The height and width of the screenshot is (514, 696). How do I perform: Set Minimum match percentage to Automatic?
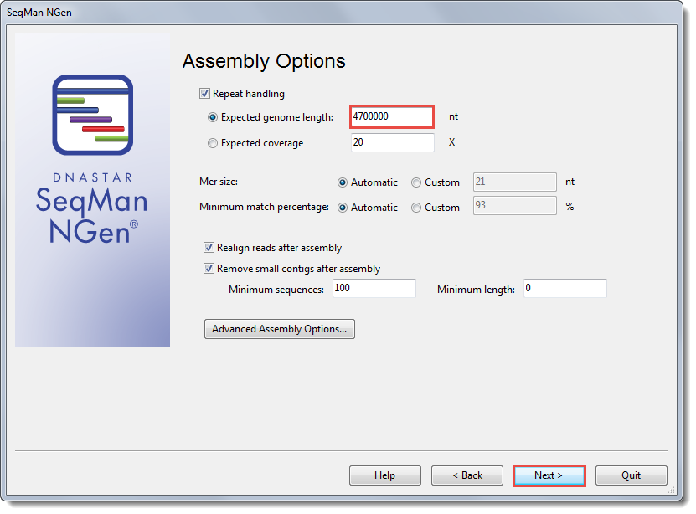[x=343, y=208]
